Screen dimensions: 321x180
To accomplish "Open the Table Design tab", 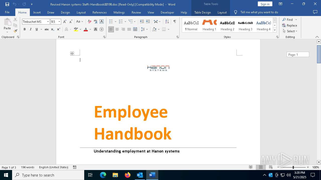I will click(202, 12).
